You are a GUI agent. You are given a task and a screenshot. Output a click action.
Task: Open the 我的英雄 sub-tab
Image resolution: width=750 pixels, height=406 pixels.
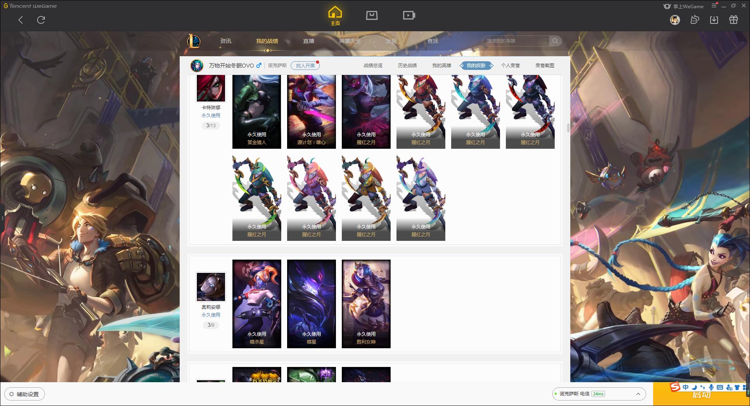coord(442,66)
